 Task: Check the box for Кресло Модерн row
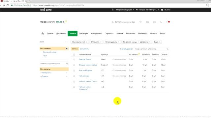pyautogui.click(x=74, y=70)
